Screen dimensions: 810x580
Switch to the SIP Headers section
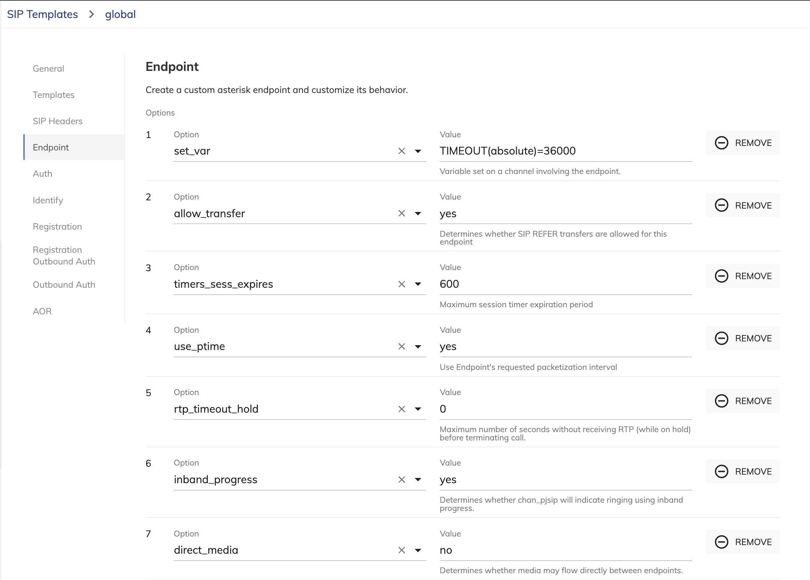(x=57, y=121)
